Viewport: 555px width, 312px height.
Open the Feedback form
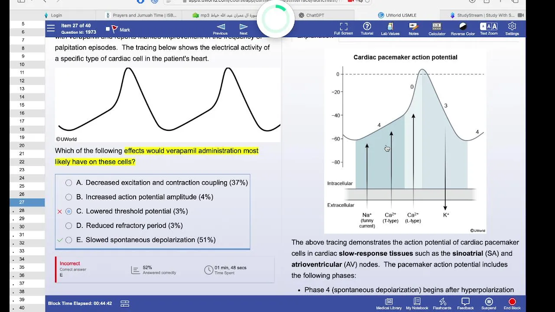(x=465, y=304)
